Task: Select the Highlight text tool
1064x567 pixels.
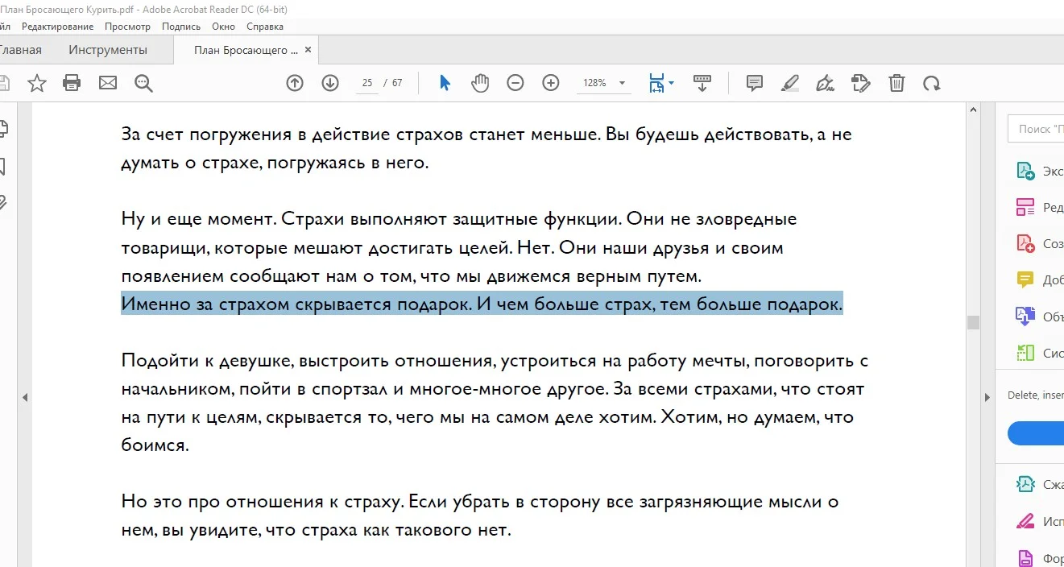Action: pos(789,82)
